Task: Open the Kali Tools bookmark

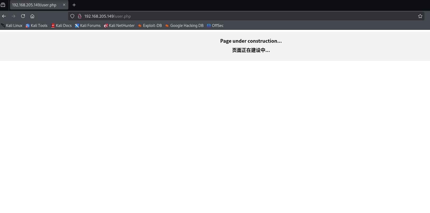Action: [x=37, y=26]
